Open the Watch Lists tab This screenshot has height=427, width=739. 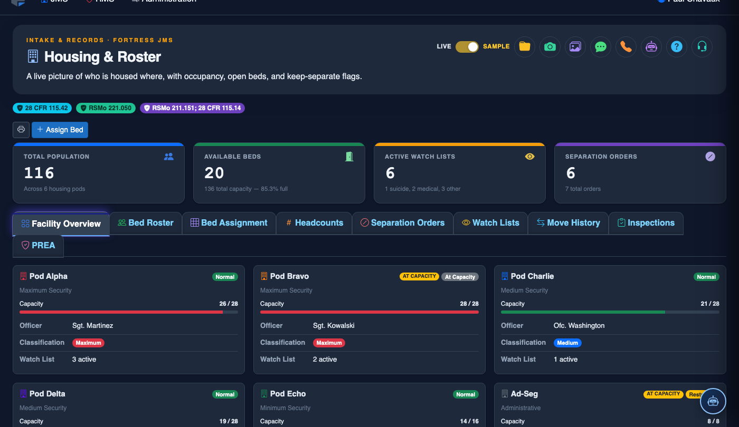(490, 223)
